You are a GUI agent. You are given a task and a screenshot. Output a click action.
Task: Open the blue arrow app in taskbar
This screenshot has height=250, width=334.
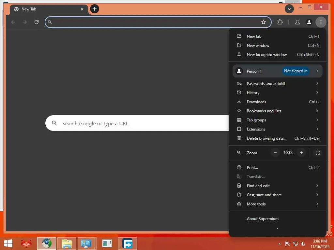click(x=128, y=243)
